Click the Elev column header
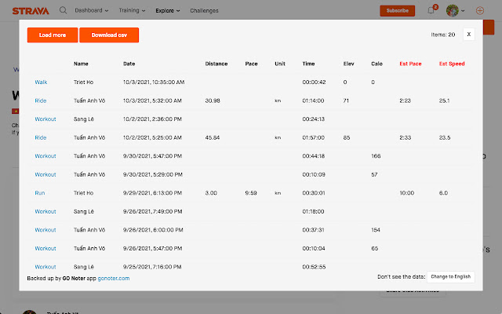The height and width of the screenshot is (314, 502). [348, 64]
